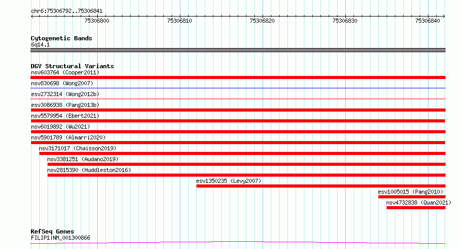Select the gray 6q14.1 cytogenetic band bar
Viewport: 460px width, 249px height.
238,50
